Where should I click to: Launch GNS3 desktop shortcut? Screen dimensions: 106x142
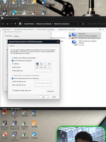click(x=34, y=113)
